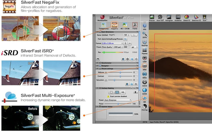Toggle the A button beside Saturation

coord(106,80)
